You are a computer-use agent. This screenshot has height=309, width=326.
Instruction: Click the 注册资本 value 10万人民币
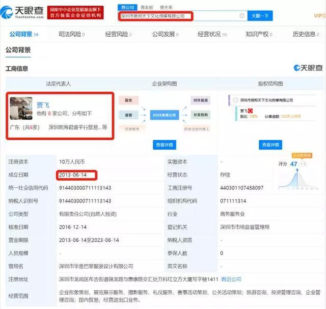[72, 162]
